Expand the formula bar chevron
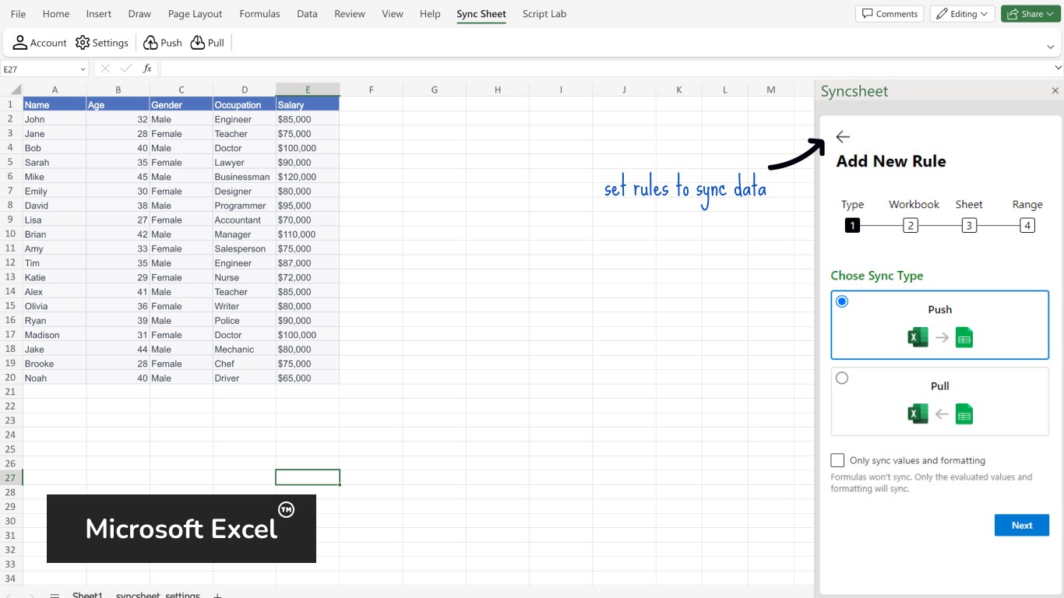 click(1057, 69)
